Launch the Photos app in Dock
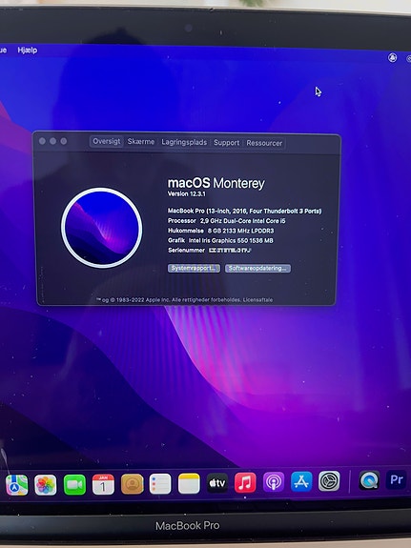This screenshot has height=548, width=411. pos(46,485)
